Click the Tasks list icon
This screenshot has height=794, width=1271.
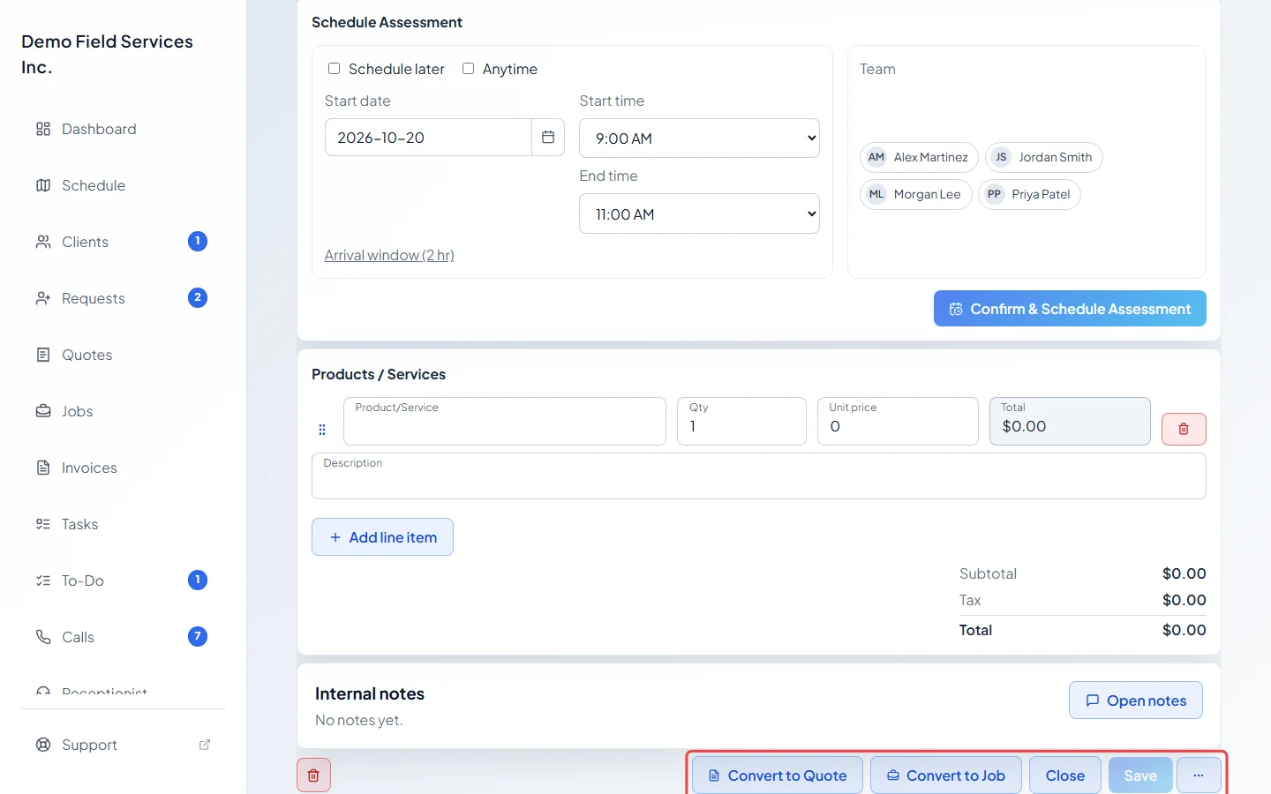coord(43,524)
